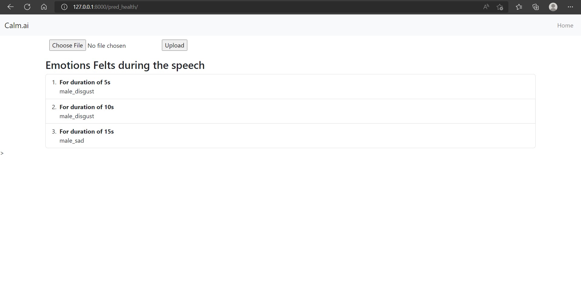Select 'For duration of 10s' row

(290, 111)
